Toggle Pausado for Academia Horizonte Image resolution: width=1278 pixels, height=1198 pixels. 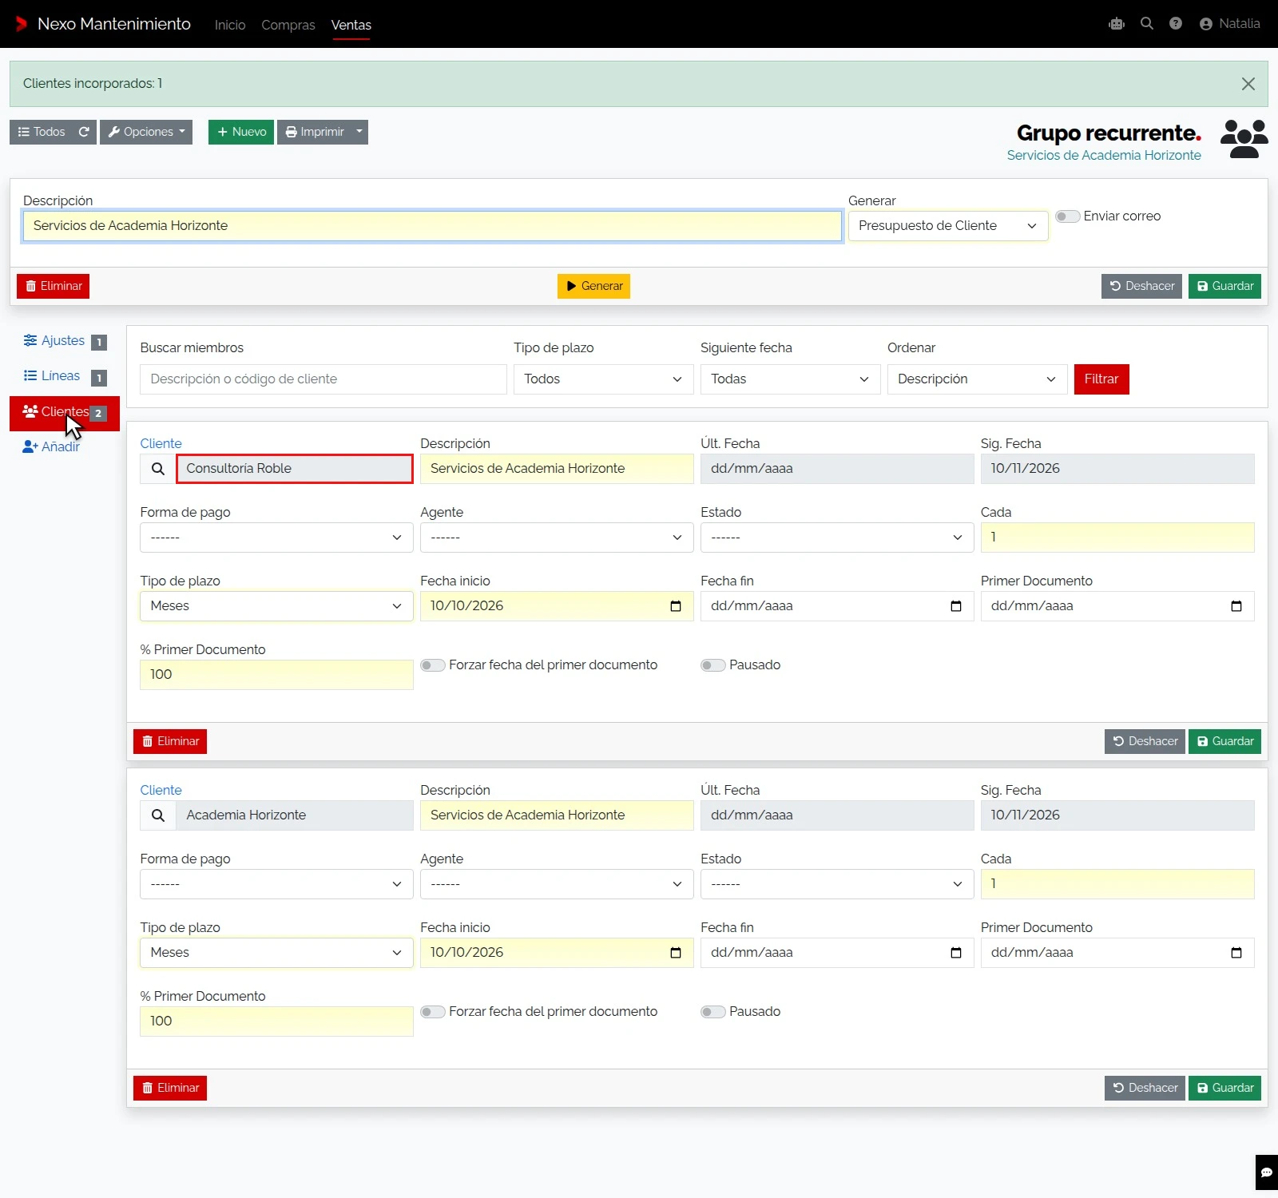[x=713, y=1012]
